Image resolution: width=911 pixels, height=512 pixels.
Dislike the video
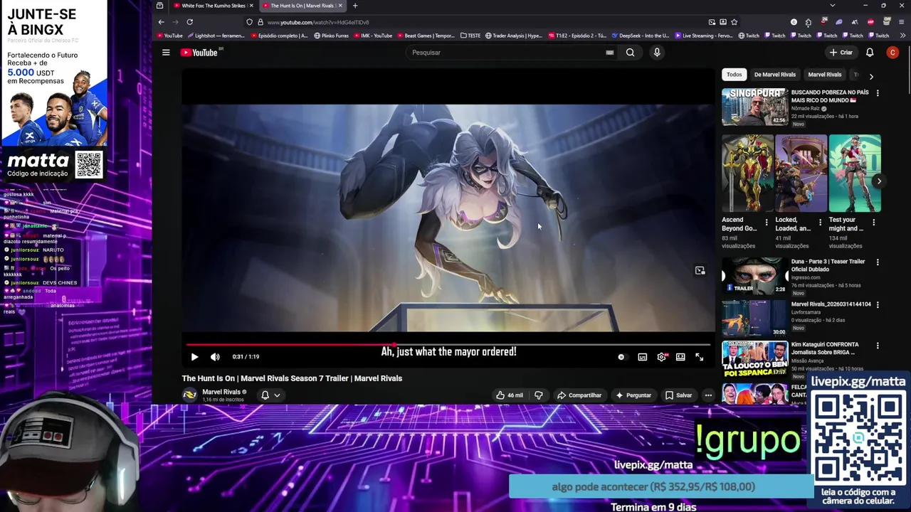pyautogui.click(x=539, y=395)
